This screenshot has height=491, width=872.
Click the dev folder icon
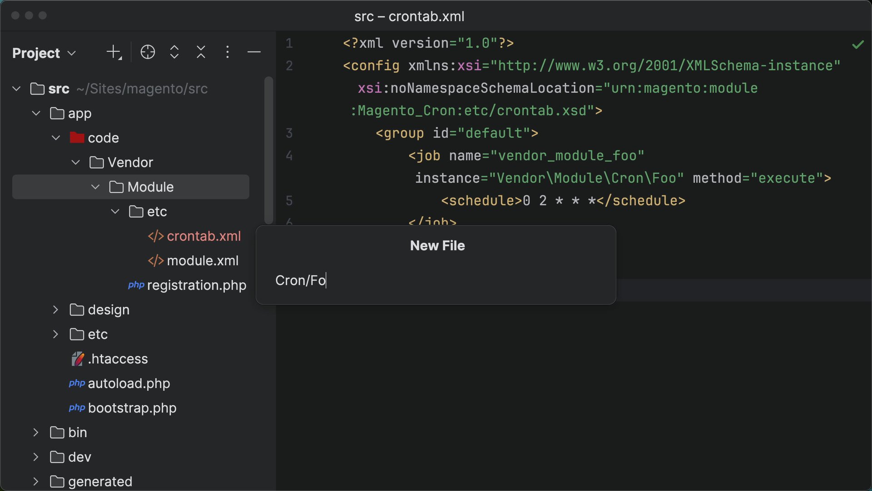[x=57, y=457]
